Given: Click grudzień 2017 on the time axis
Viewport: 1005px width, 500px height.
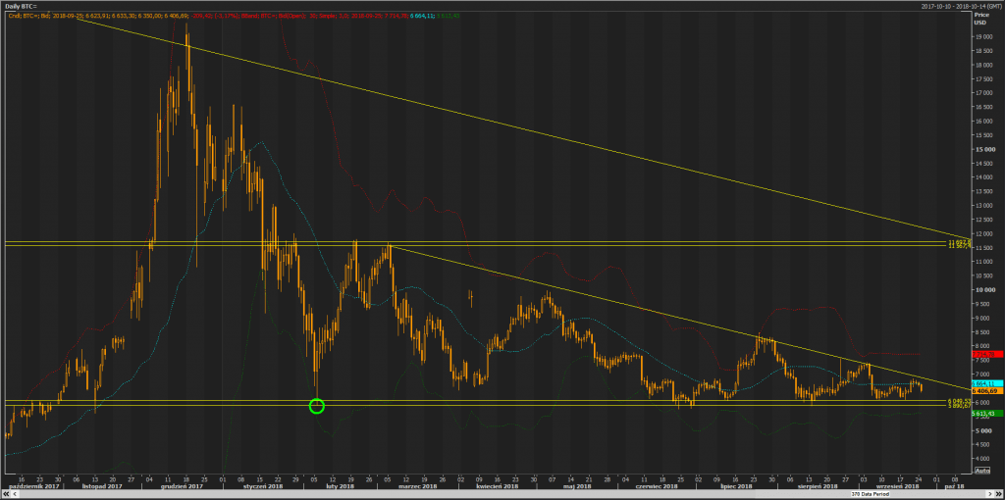Looking at the screenshot, I should pos(182,485).
